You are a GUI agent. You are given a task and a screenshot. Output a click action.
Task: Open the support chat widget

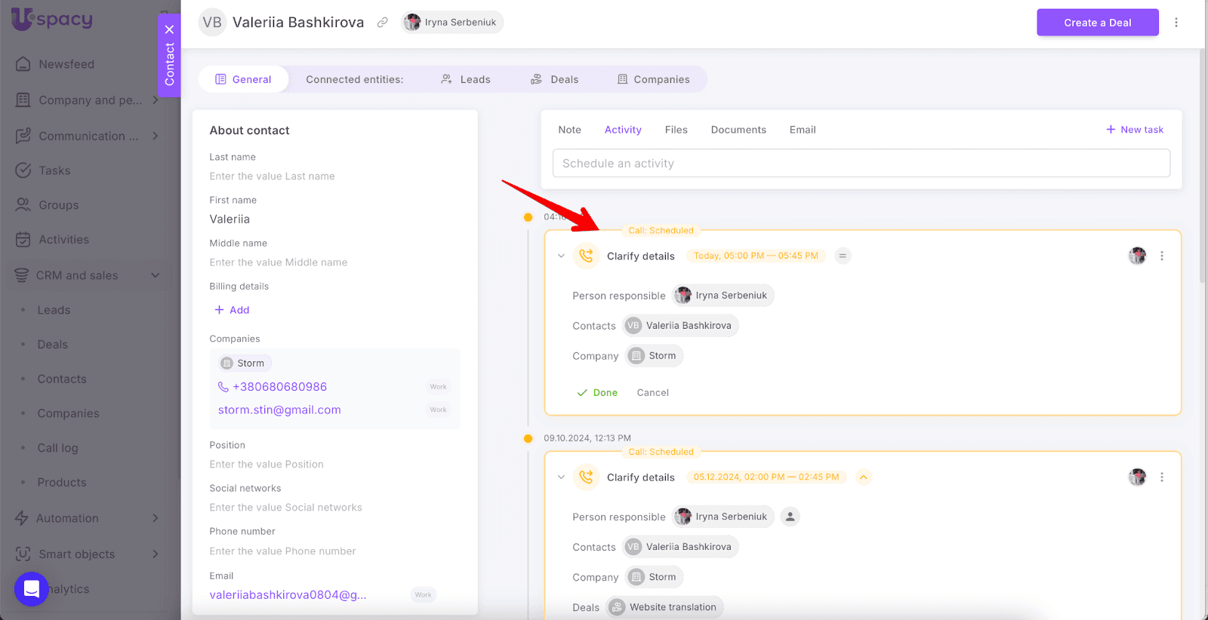coord(32,588)
